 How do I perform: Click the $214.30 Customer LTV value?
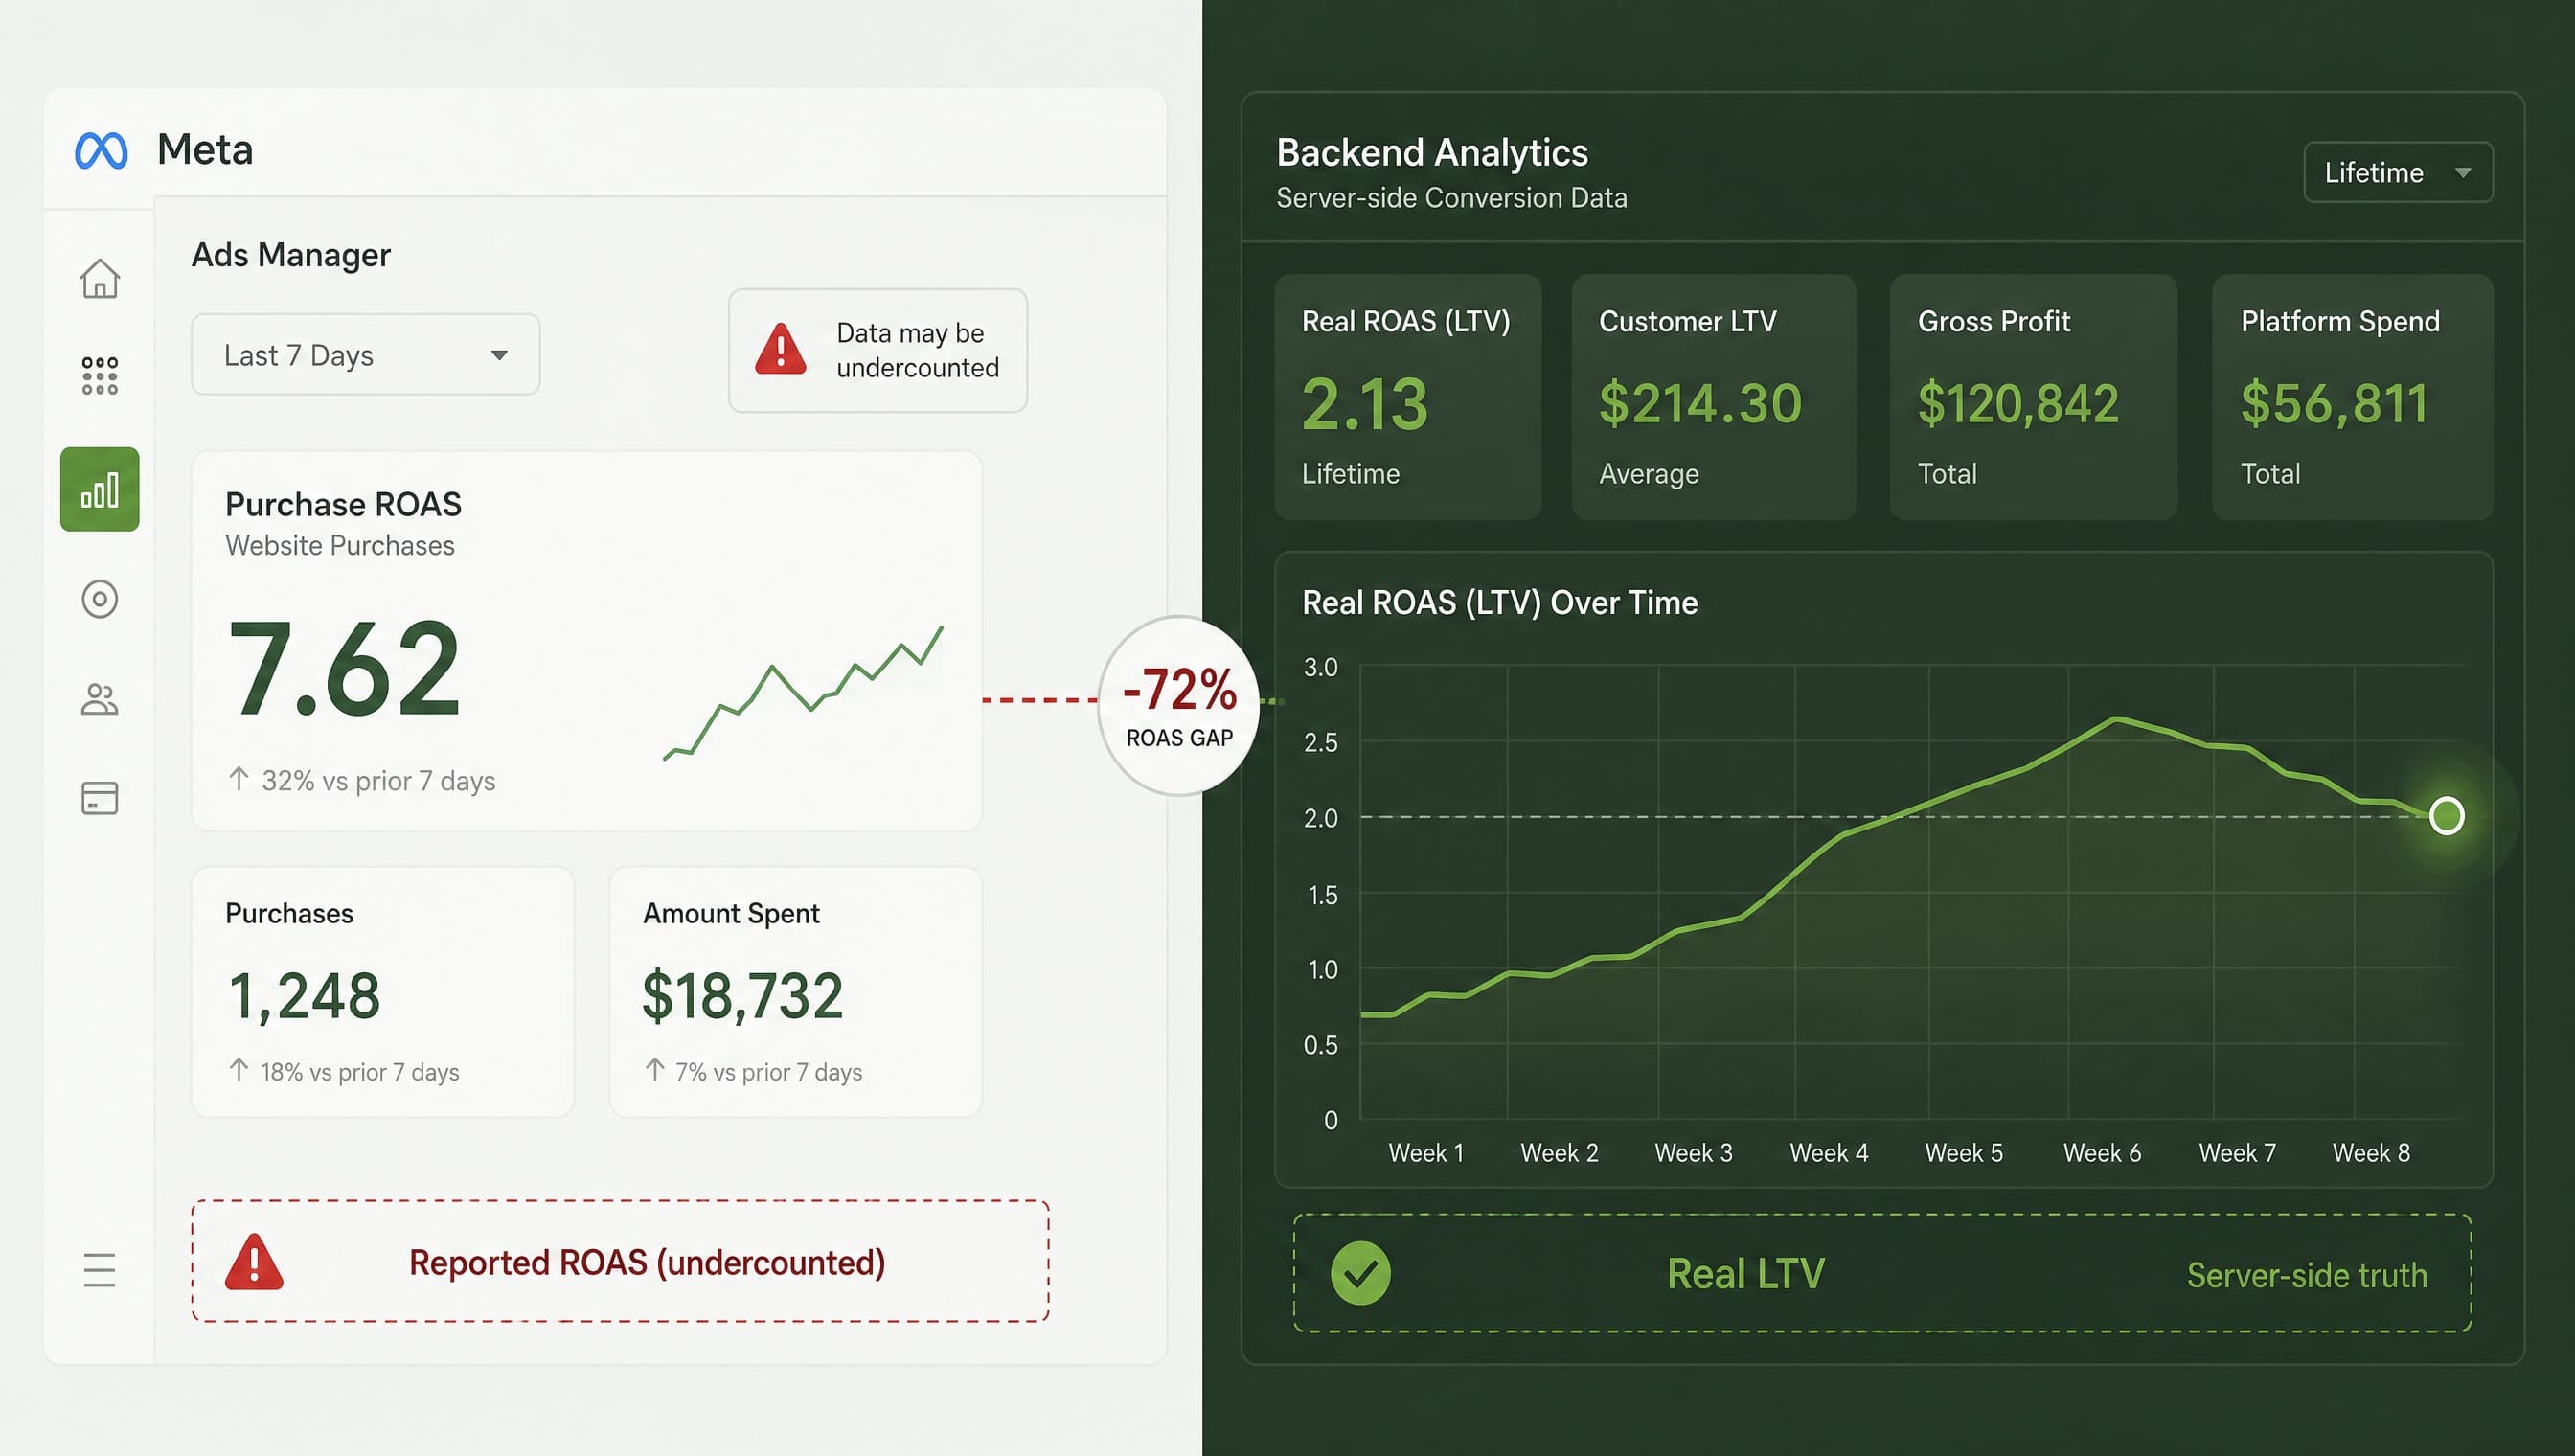(x=1700, y=403)
